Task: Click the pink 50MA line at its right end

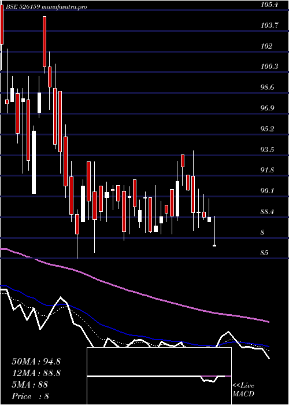Action: (268, 322)
